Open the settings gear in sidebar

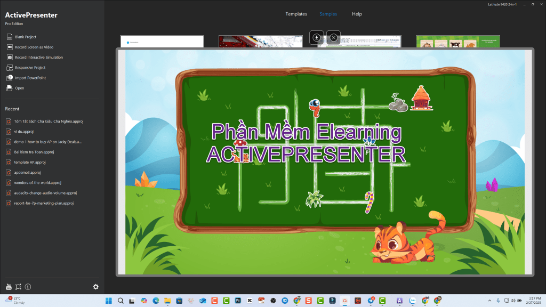click(95, 287)
